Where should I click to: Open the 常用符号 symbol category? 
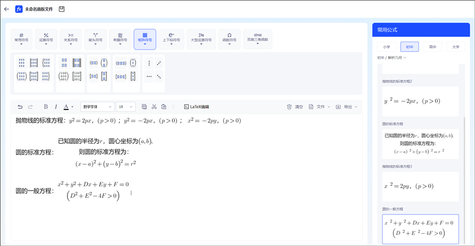coord(21,39)
